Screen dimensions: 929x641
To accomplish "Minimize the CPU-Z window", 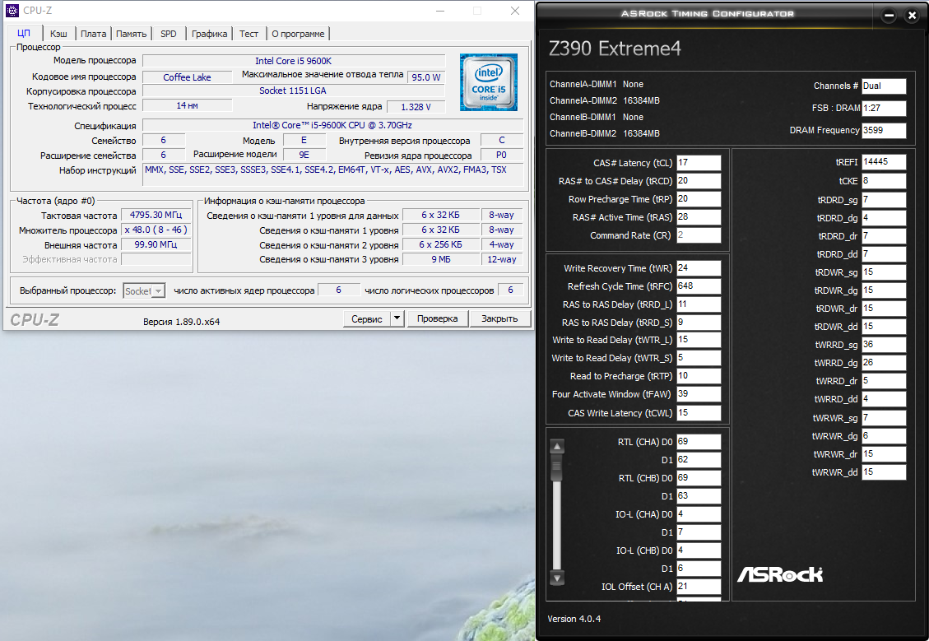I will [x=440, y=11].
